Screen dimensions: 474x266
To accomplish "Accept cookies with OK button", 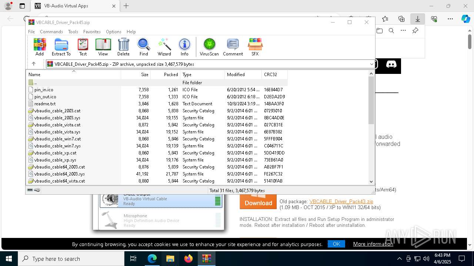I will point(336,244).
